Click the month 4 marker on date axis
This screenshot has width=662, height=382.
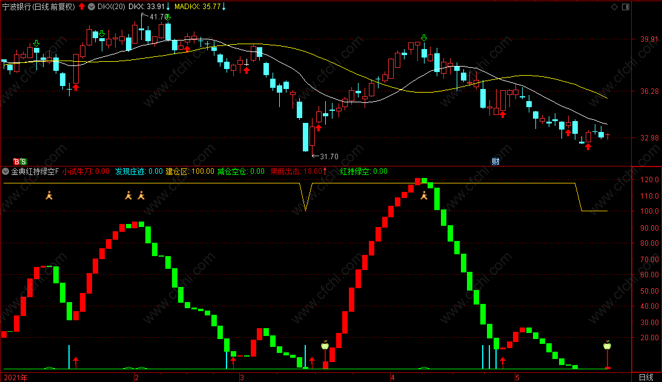(392, 377)
